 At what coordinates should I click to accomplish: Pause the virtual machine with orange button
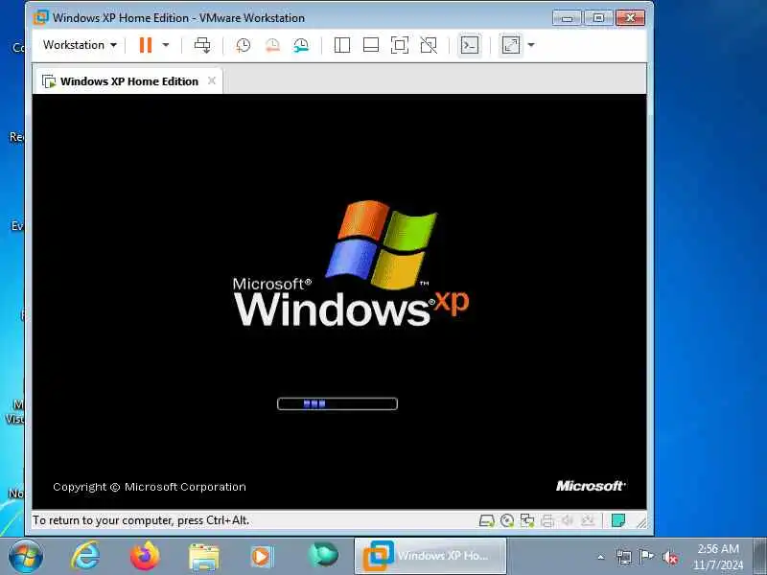(x=146, y=45)
